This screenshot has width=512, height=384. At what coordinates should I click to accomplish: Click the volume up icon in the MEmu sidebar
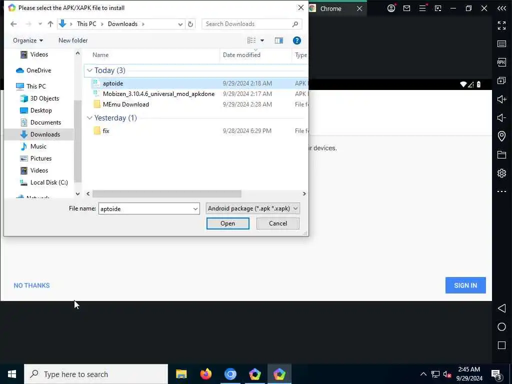pos(501,99)
